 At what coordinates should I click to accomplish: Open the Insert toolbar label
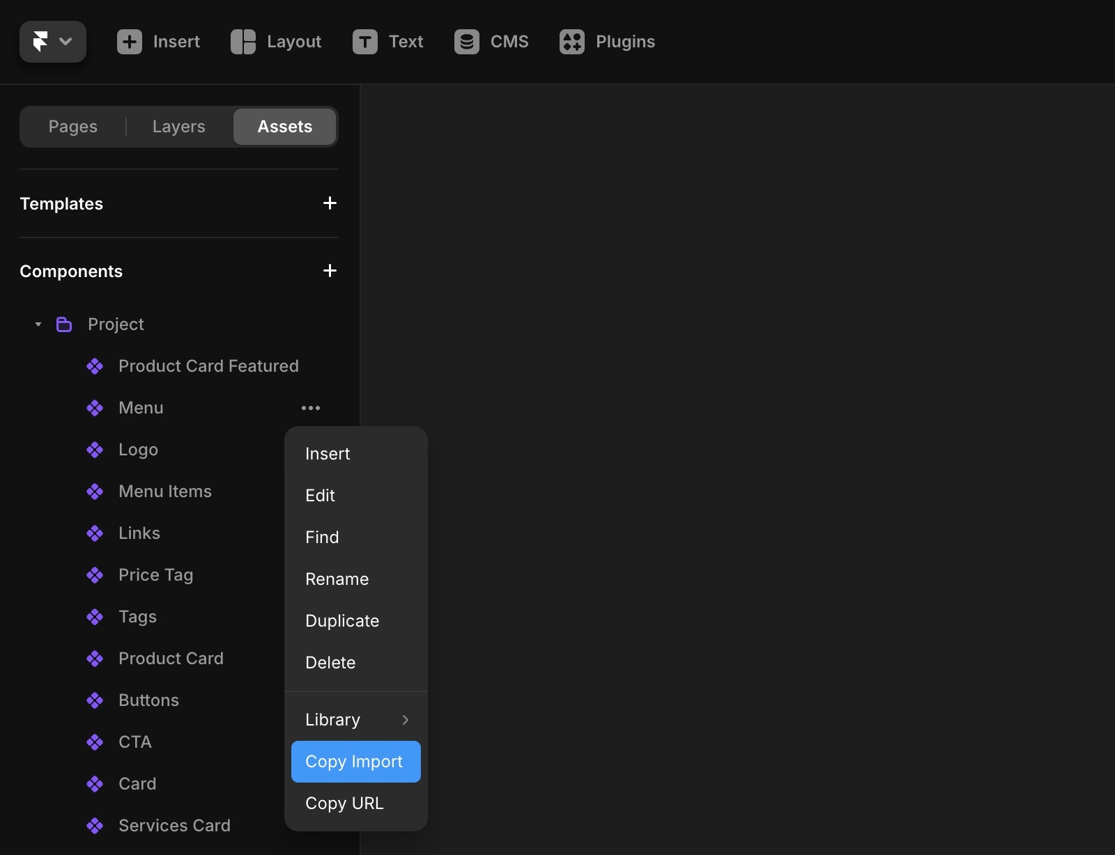[176, 42]
